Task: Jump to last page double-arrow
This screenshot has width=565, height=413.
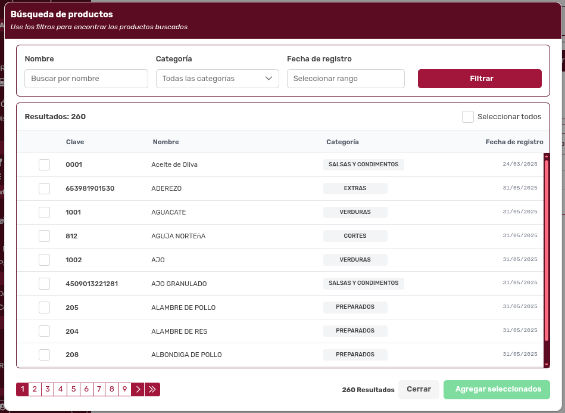Action: 152,389
